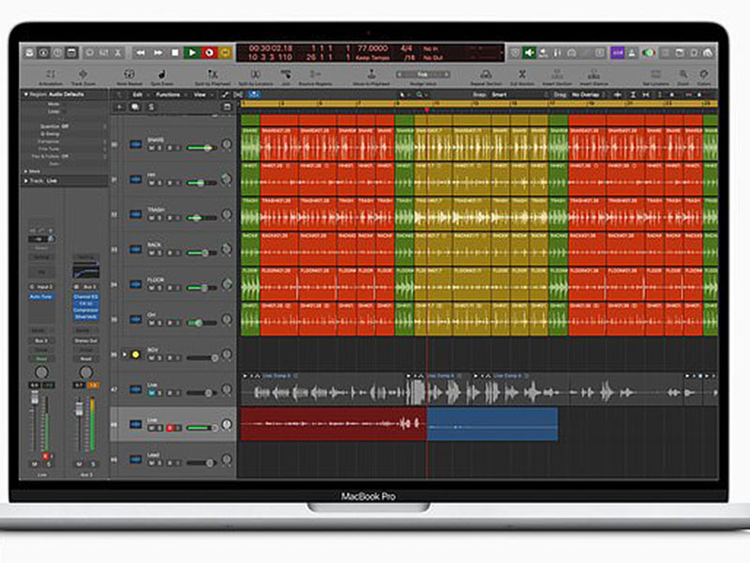
Task: Toggle the green speaker button in control bar
Action: click(529, 53)
